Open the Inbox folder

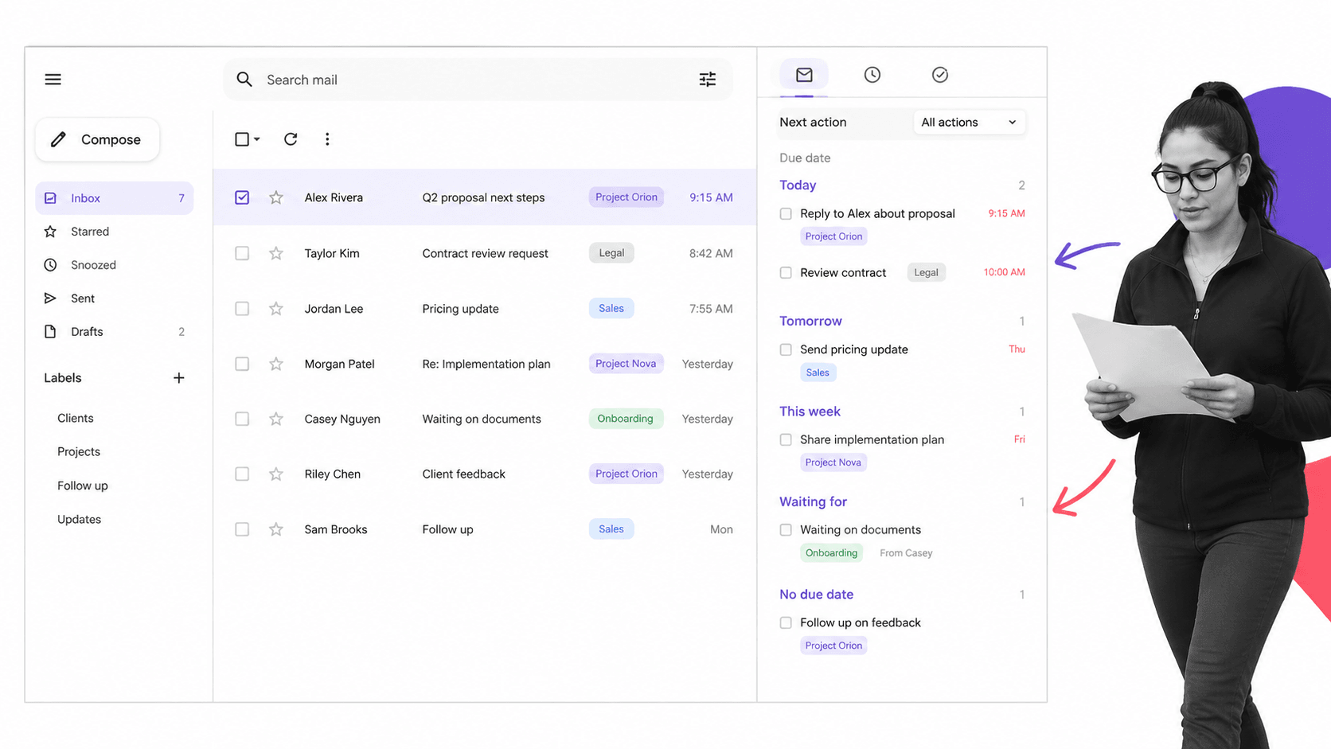point(115,198)
